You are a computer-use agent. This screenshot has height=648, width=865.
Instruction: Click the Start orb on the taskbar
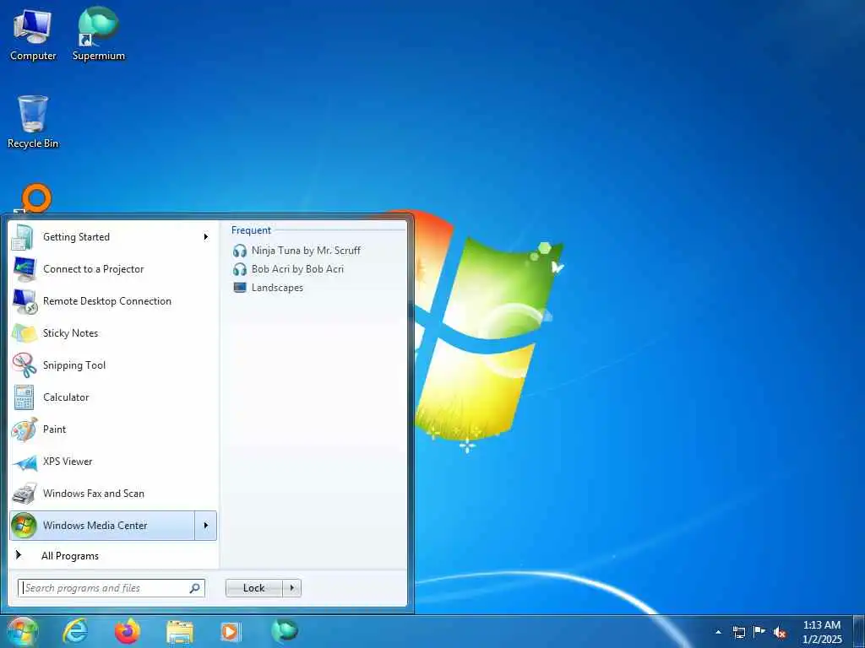click(x=22, y=632)
